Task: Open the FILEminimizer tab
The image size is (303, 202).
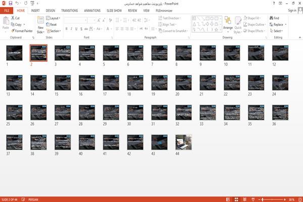Action: point(164,11)
